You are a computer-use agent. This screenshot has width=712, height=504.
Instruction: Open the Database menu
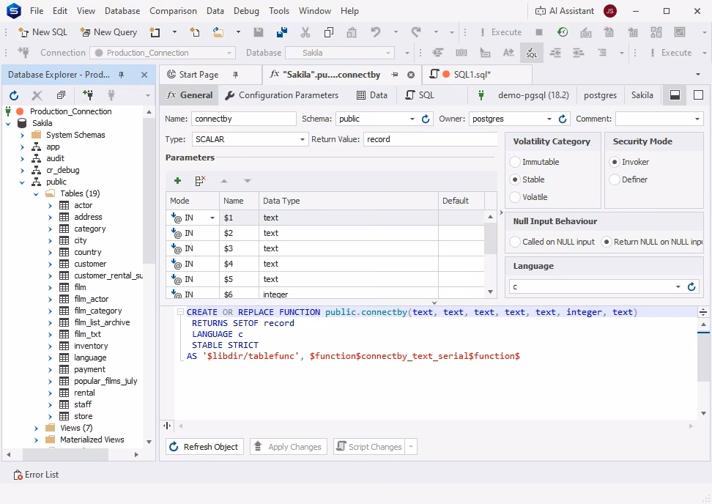click(x=122, y=11)
